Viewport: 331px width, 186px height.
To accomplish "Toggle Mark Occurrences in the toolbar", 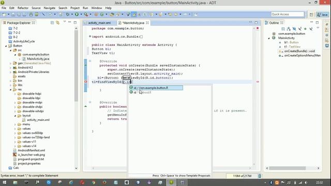I will coord(134,14).
